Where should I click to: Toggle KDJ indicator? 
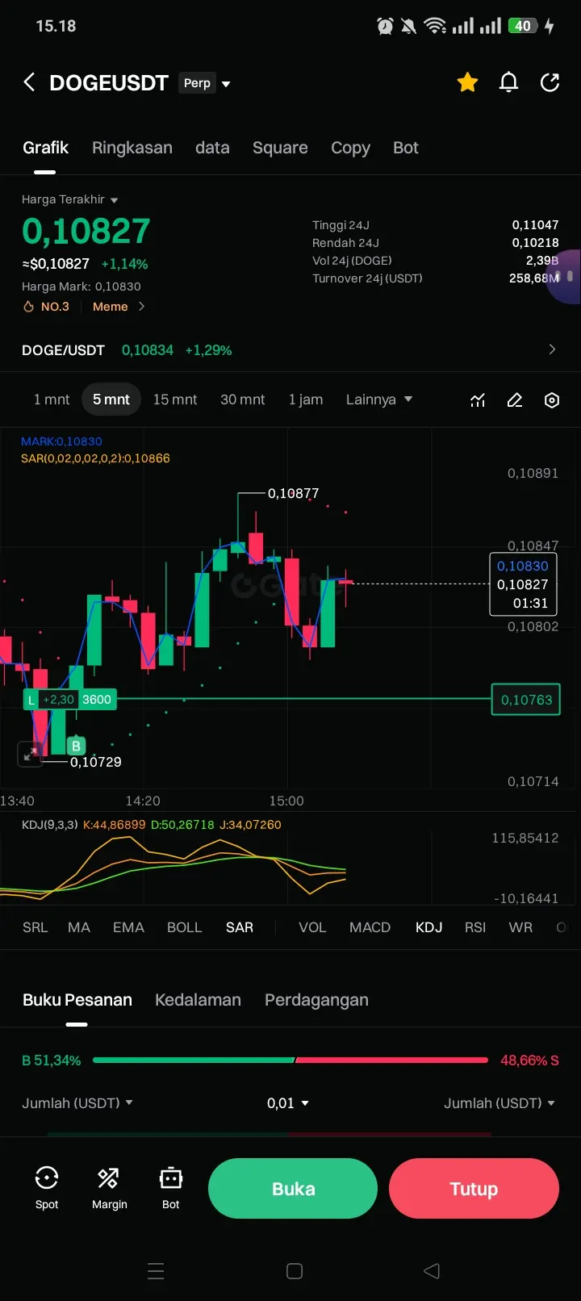tap(428, 927)
